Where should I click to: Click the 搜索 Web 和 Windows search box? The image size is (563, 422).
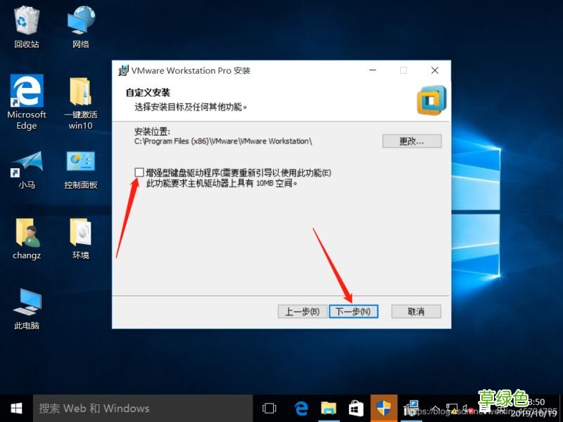[143, 409]
